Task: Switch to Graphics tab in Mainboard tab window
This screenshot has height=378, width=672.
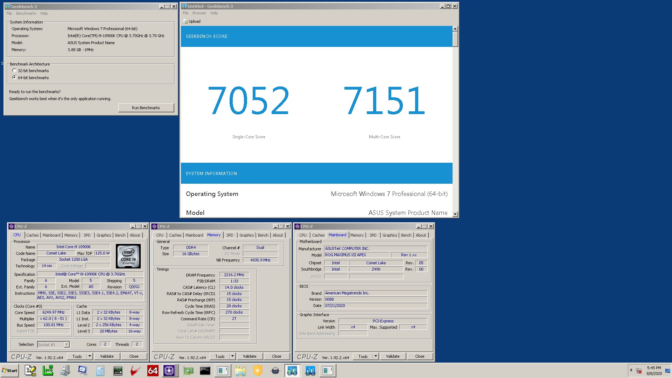Action: point(390,235)
